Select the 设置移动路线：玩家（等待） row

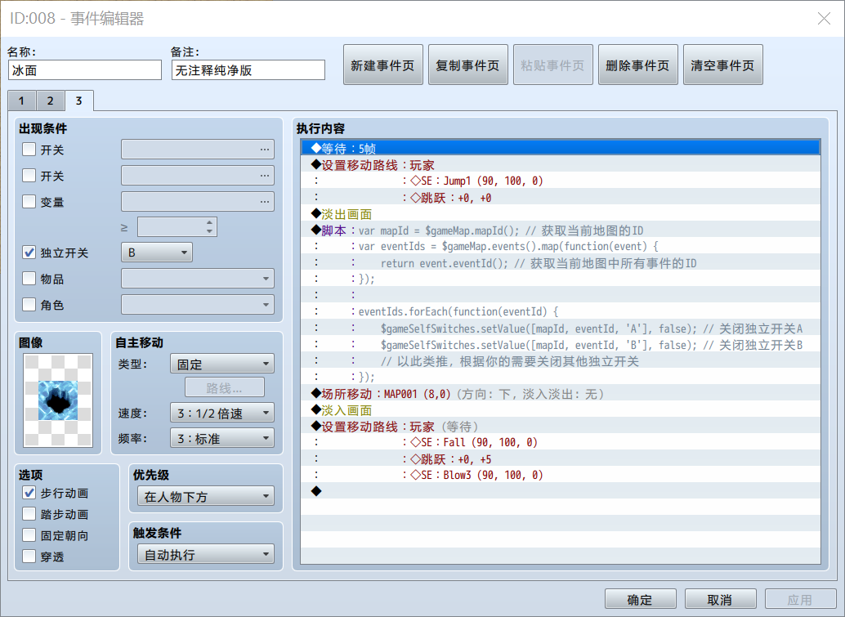(x=561, y=427)
